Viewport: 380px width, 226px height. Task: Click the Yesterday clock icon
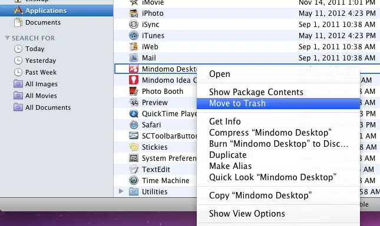[18, 60]
